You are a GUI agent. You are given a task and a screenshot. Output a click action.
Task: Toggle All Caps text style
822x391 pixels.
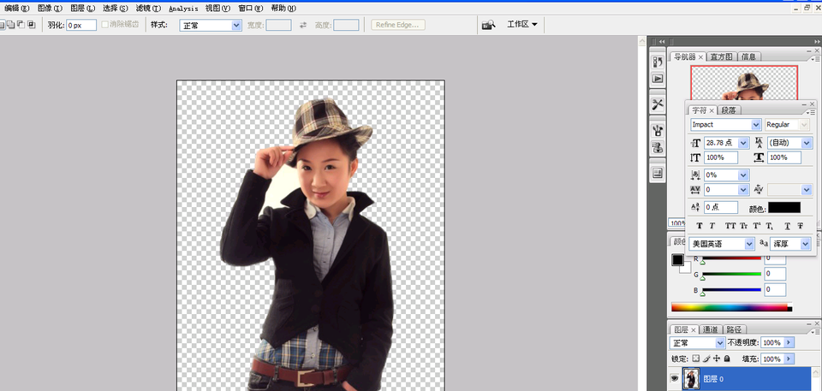(730, 226)
